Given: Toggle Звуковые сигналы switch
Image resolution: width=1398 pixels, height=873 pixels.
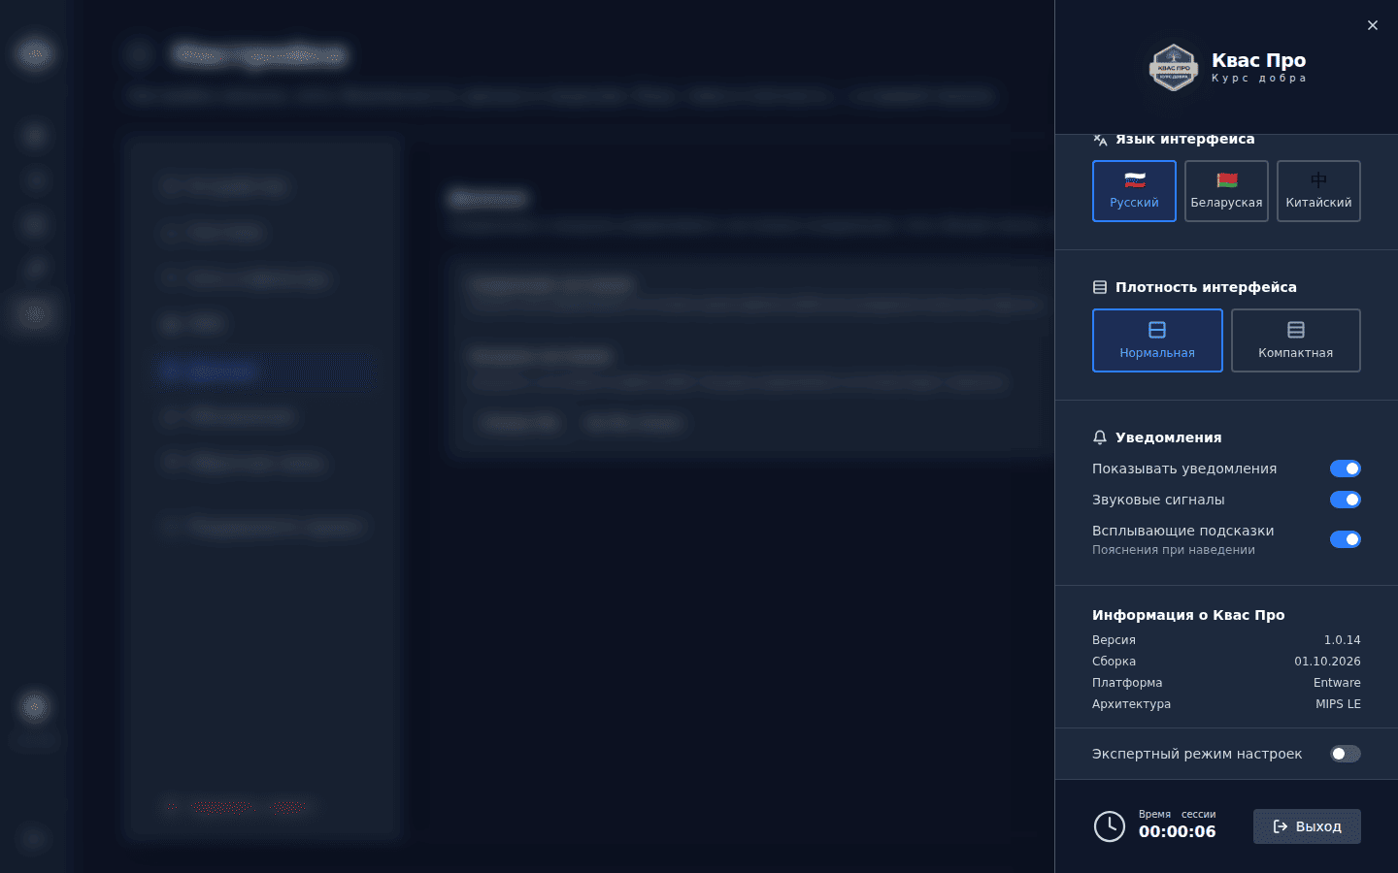Looking at the screenshot, I should click(x=1346, y=500).
